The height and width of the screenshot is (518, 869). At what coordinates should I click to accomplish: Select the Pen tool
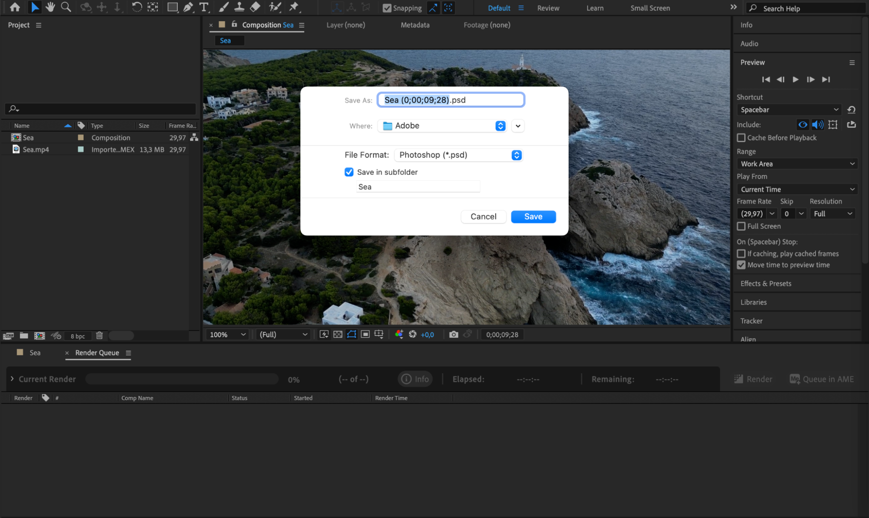[x=188, y=7]
